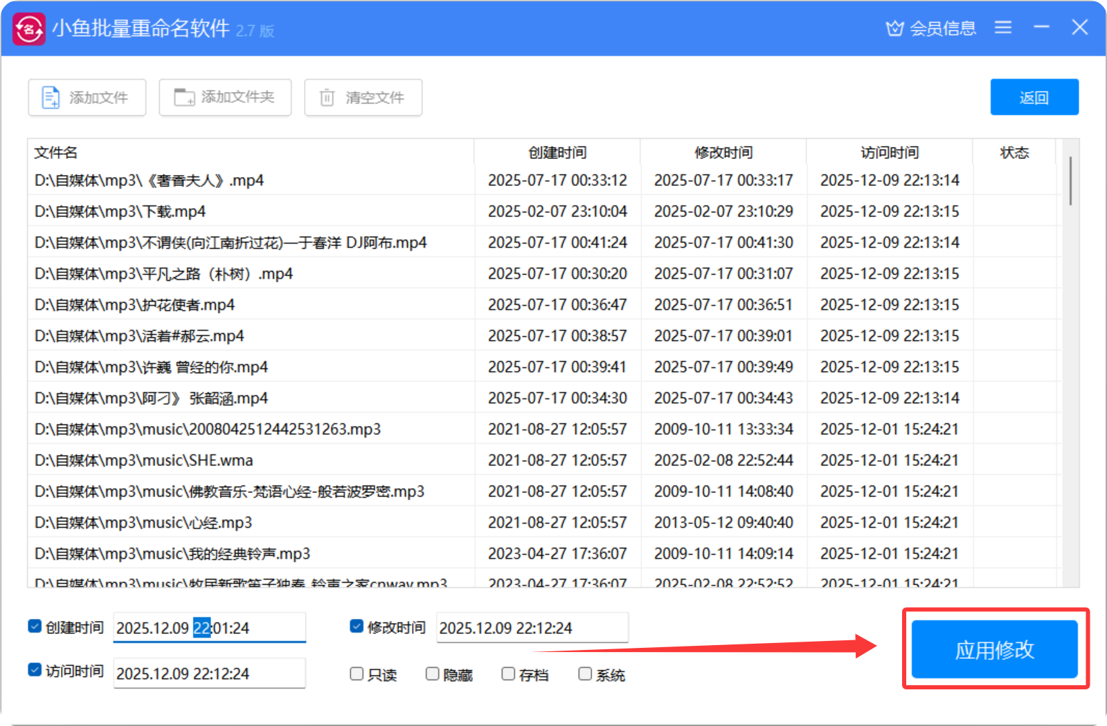This screenshot has width=1107, height=726.
Task: Uncheck the 访问时间 checkbox
Action: pos(35,670)
